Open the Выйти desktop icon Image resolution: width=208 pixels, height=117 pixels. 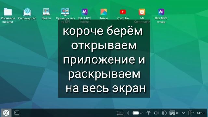[x=46, y=12]
